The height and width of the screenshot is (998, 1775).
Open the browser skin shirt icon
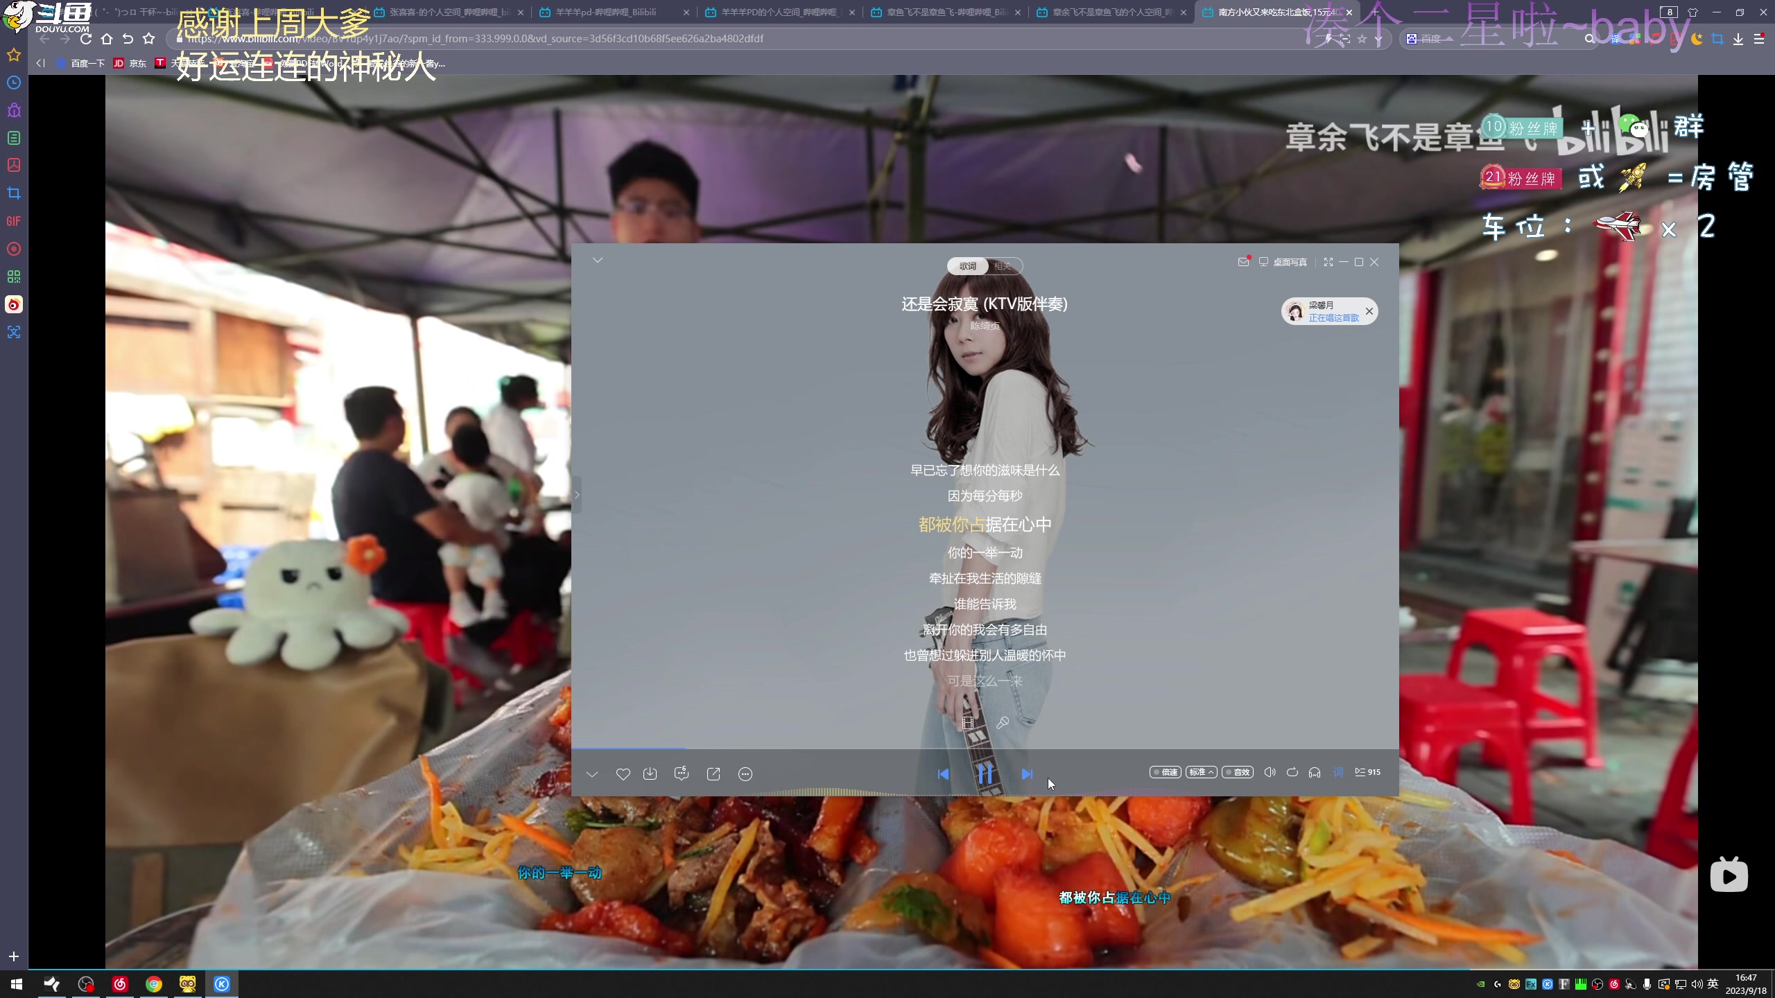tap(1692, 12)
